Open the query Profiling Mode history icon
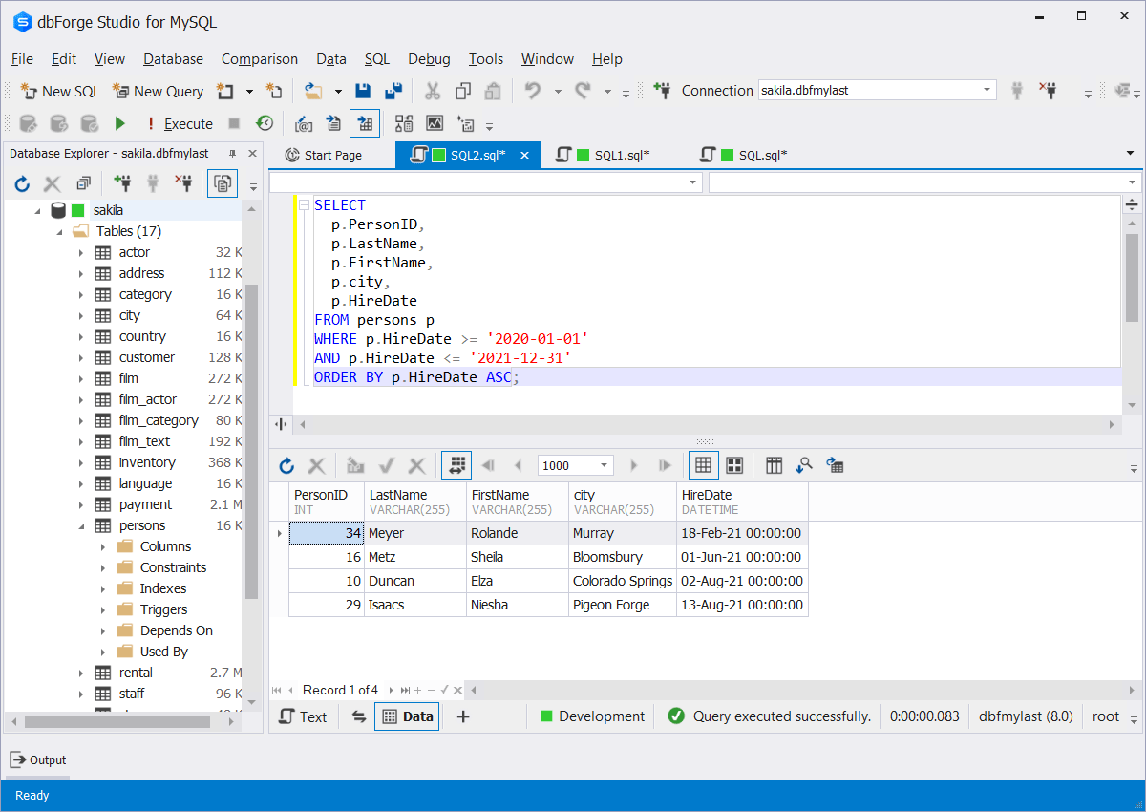 click(265, 122)
